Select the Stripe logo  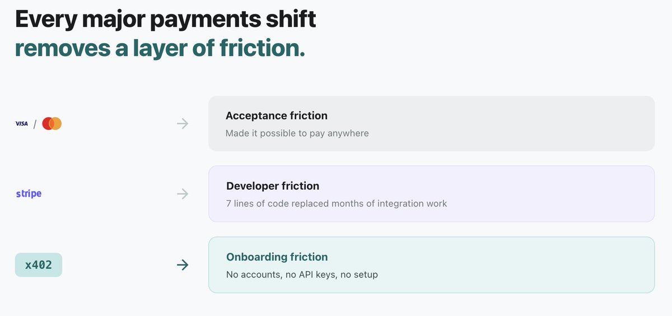point(29,194)
